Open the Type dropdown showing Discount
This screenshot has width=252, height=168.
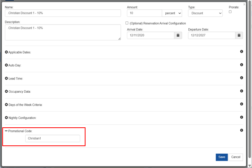205,13
